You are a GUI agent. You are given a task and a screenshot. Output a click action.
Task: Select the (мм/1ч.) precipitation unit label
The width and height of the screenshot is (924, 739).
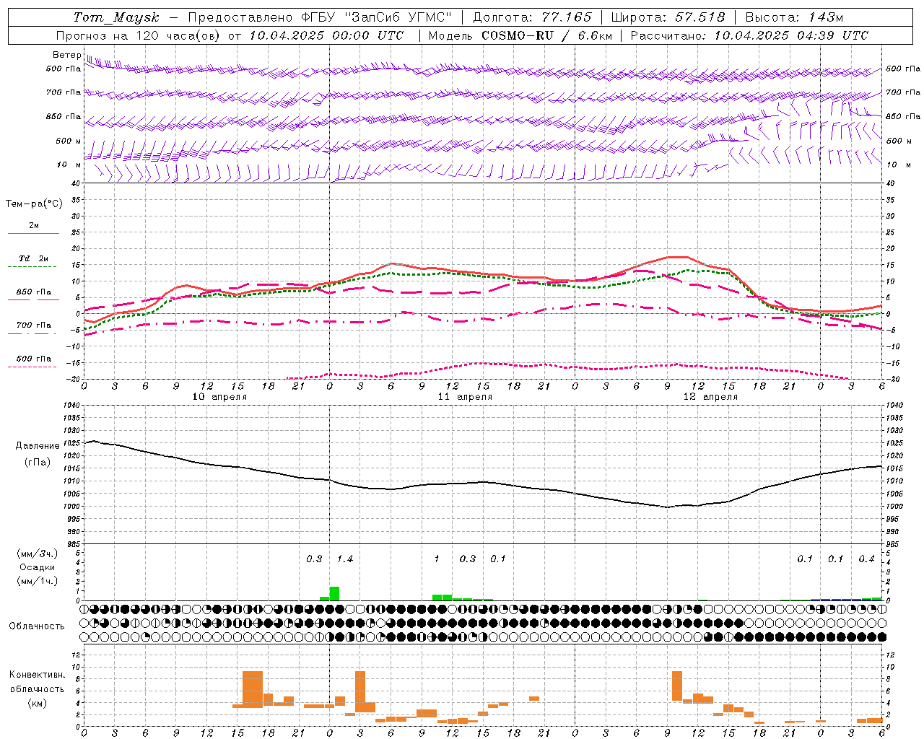click(x=38, y=581)
